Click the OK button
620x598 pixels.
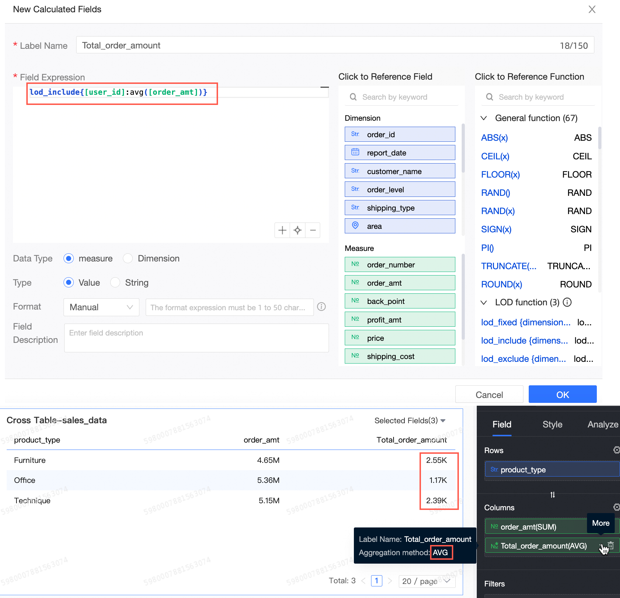tap(562, 394)
